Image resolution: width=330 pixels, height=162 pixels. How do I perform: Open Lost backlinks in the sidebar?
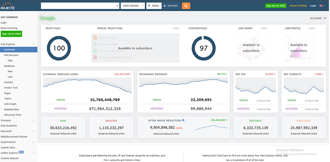coord(10,77)
